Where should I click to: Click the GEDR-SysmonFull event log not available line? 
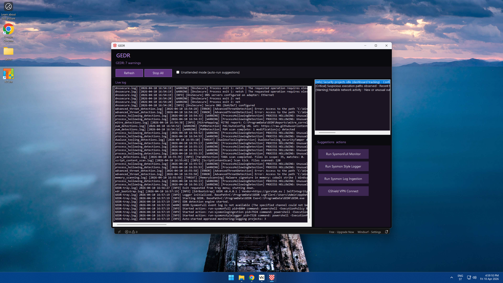tap(211, 205)
